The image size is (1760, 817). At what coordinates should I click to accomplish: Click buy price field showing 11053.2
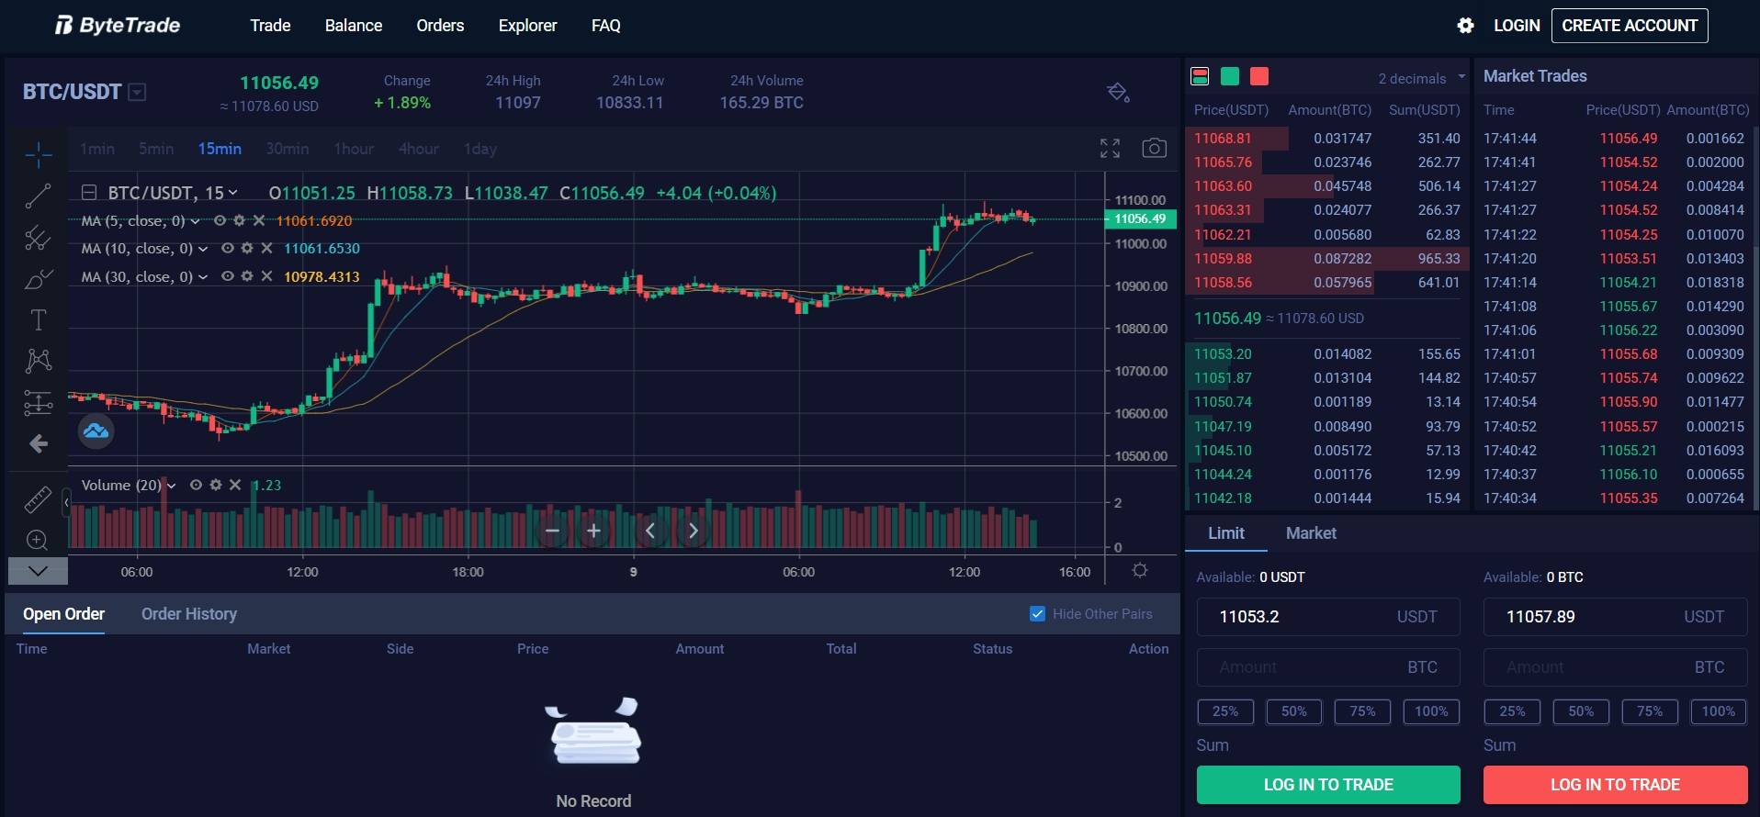[1328, 617]
